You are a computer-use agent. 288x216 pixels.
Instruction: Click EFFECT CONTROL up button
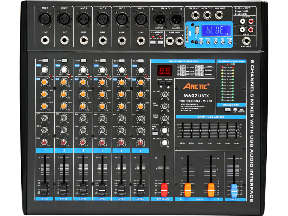168,83
